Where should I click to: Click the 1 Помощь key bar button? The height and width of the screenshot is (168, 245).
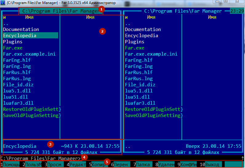pyautogui.click(x=10, y=164)
